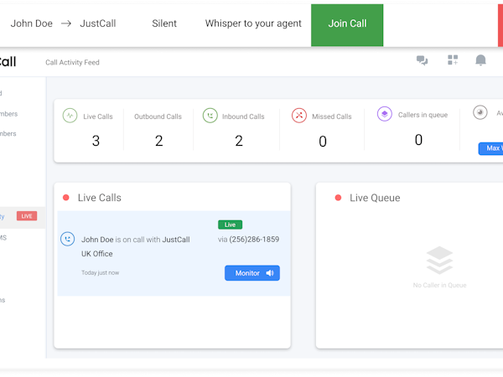Click the Live Queue panel heading
This screenshot has width=503, height=377.
pyautogui.click(x=375, y=198)
